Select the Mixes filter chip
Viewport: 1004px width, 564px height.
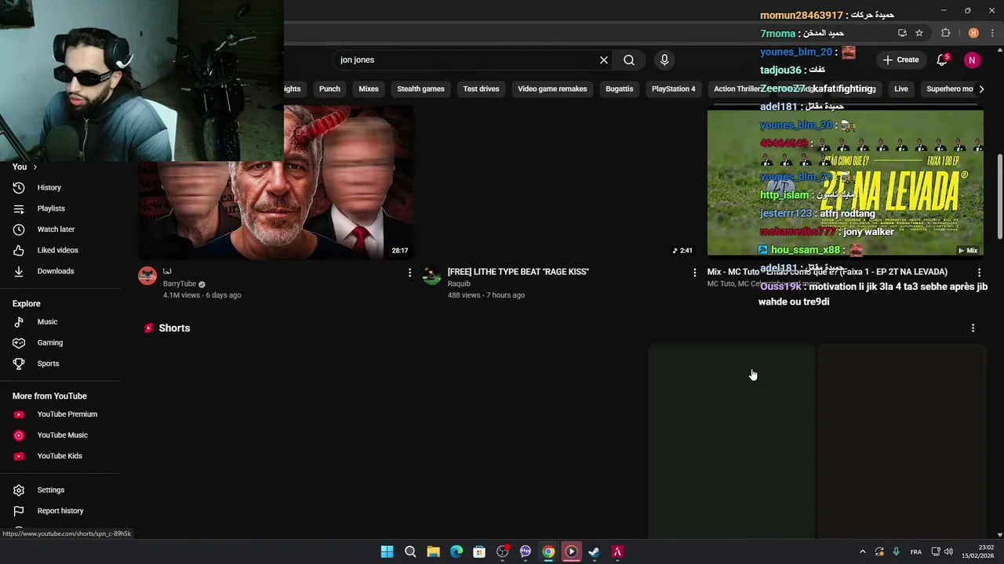tap(369, 89)
